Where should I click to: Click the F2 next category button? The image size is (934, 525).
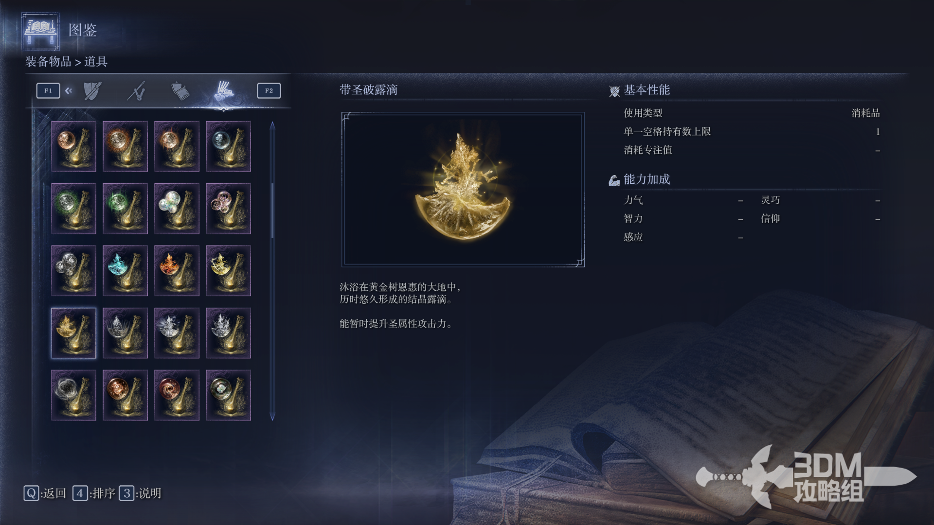pyautogui.click(x=269, y=91)
